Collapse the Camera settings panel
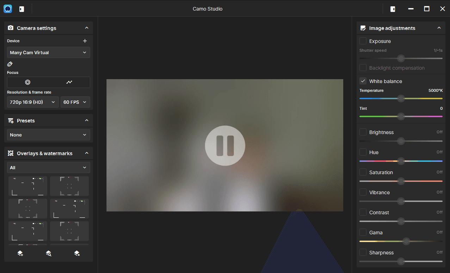Screen dimensions: 450x273 click(x=87, y=28)
